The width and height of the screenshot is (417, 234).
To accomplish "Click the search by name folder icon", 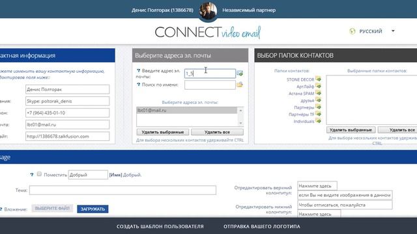I will 240,84.
